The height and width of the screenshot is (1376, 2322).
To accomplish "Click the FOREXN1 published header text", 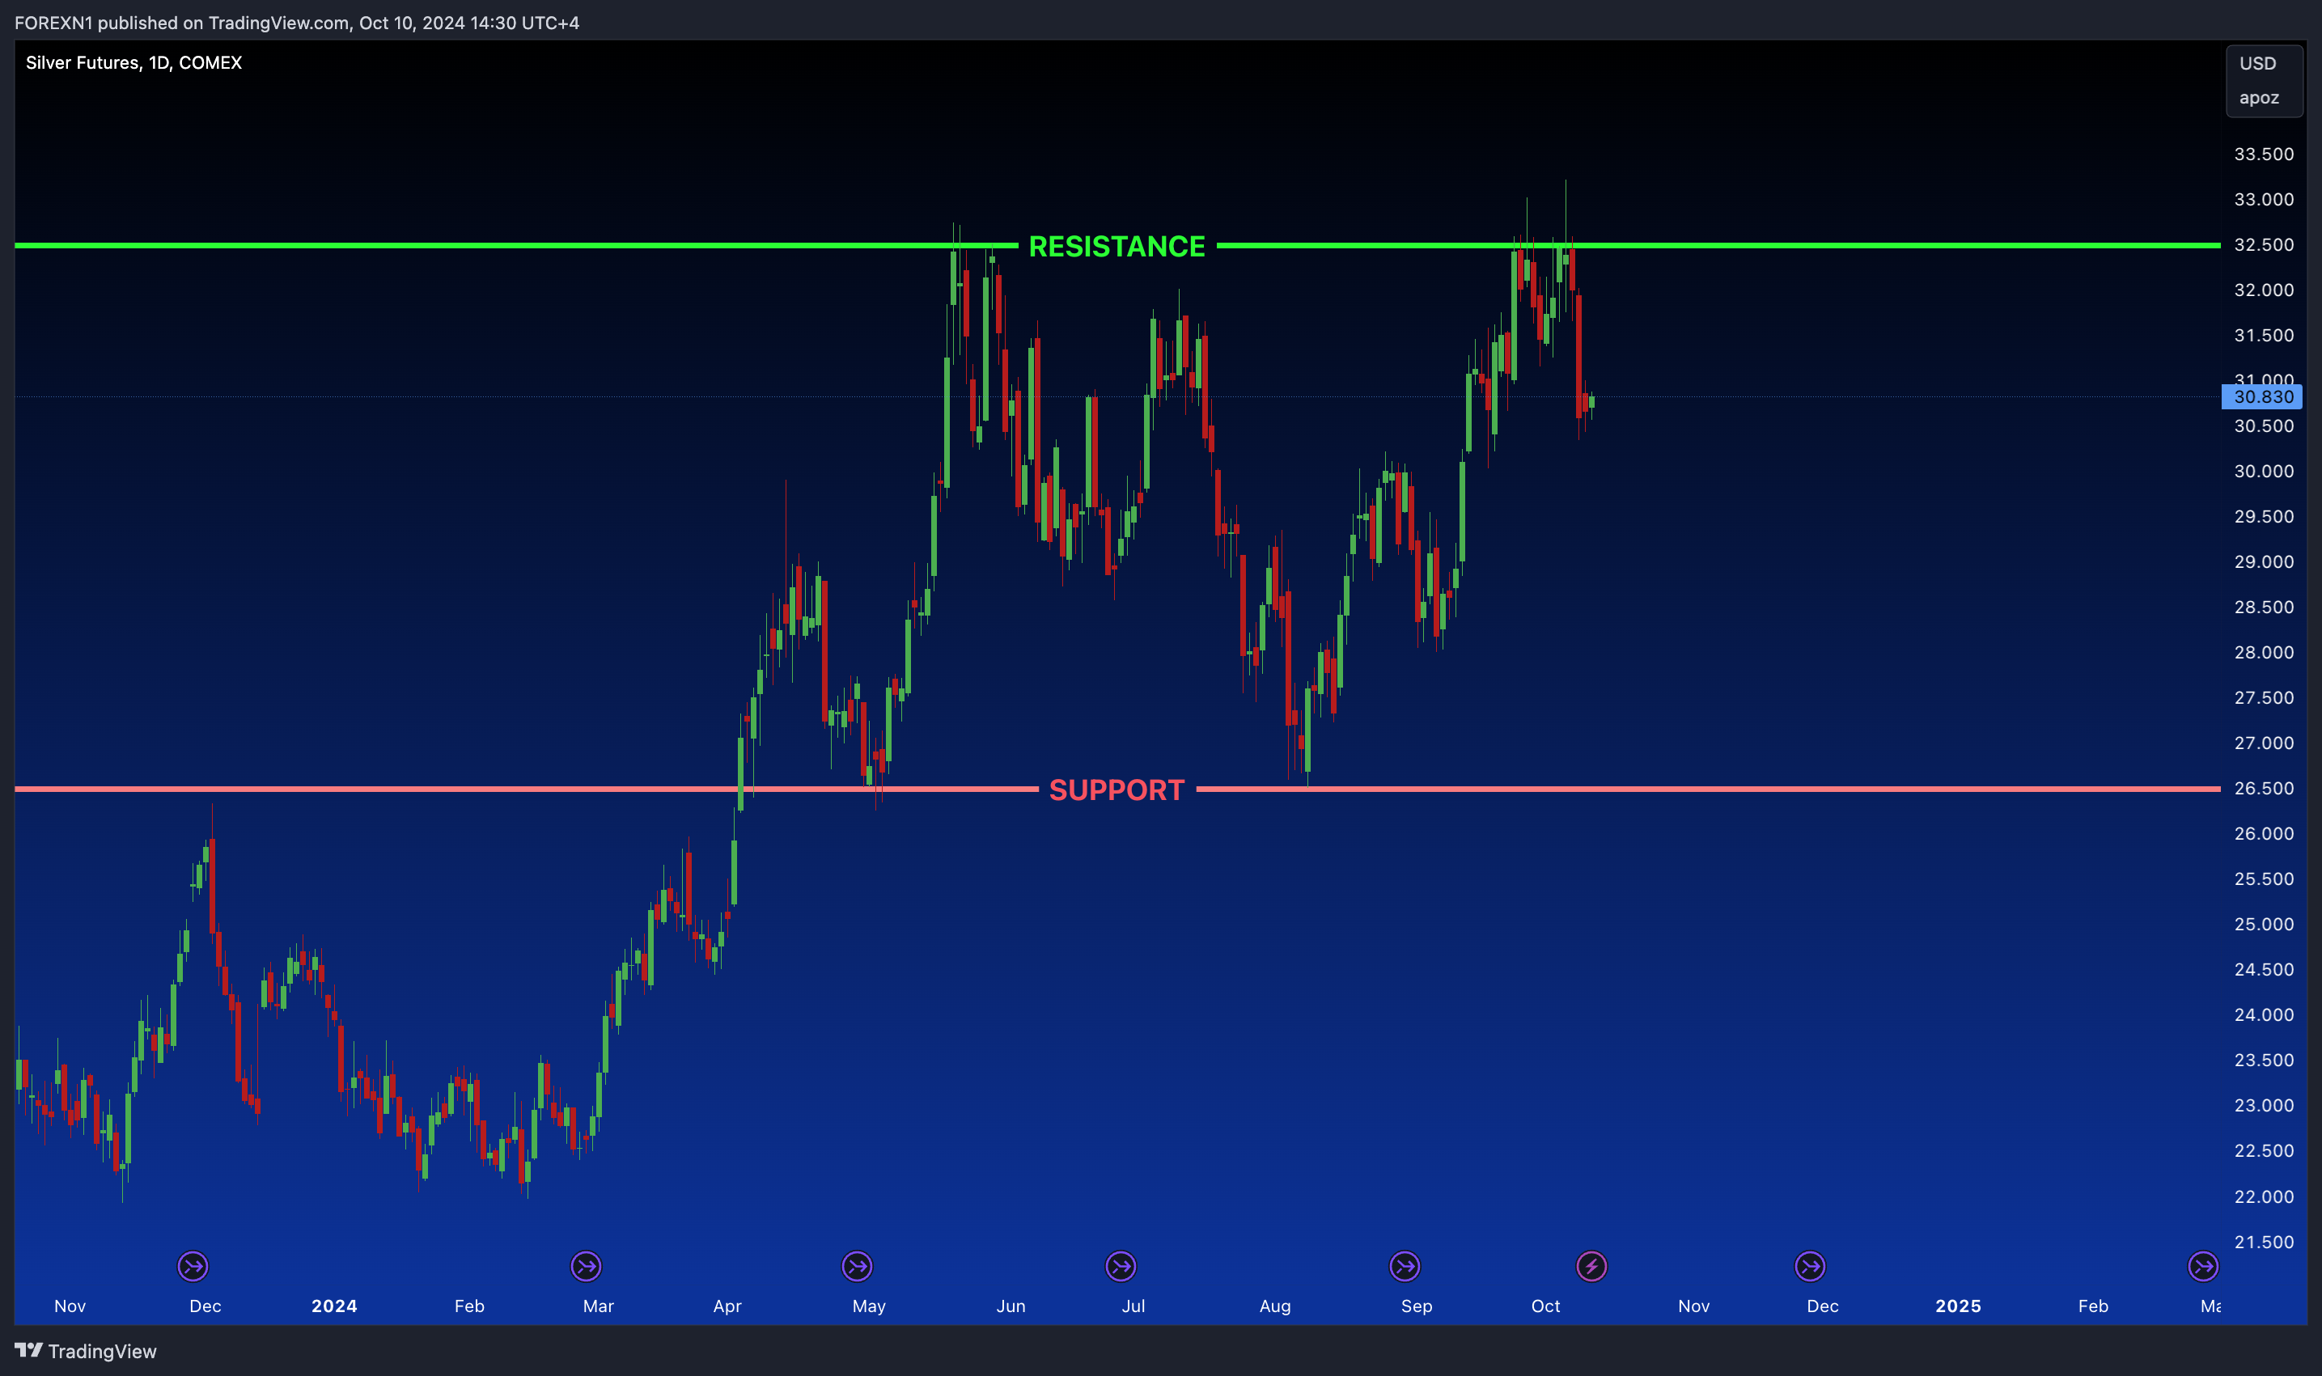I will click(x=297, y=23).
